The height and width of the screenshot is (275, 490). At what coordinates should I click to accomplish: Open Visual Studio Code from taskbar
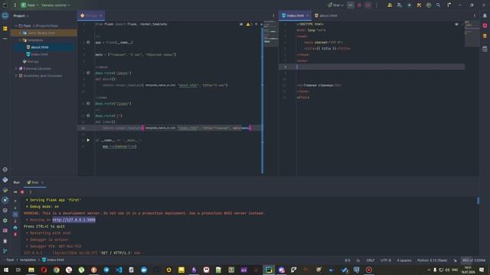tap(119, 270)
